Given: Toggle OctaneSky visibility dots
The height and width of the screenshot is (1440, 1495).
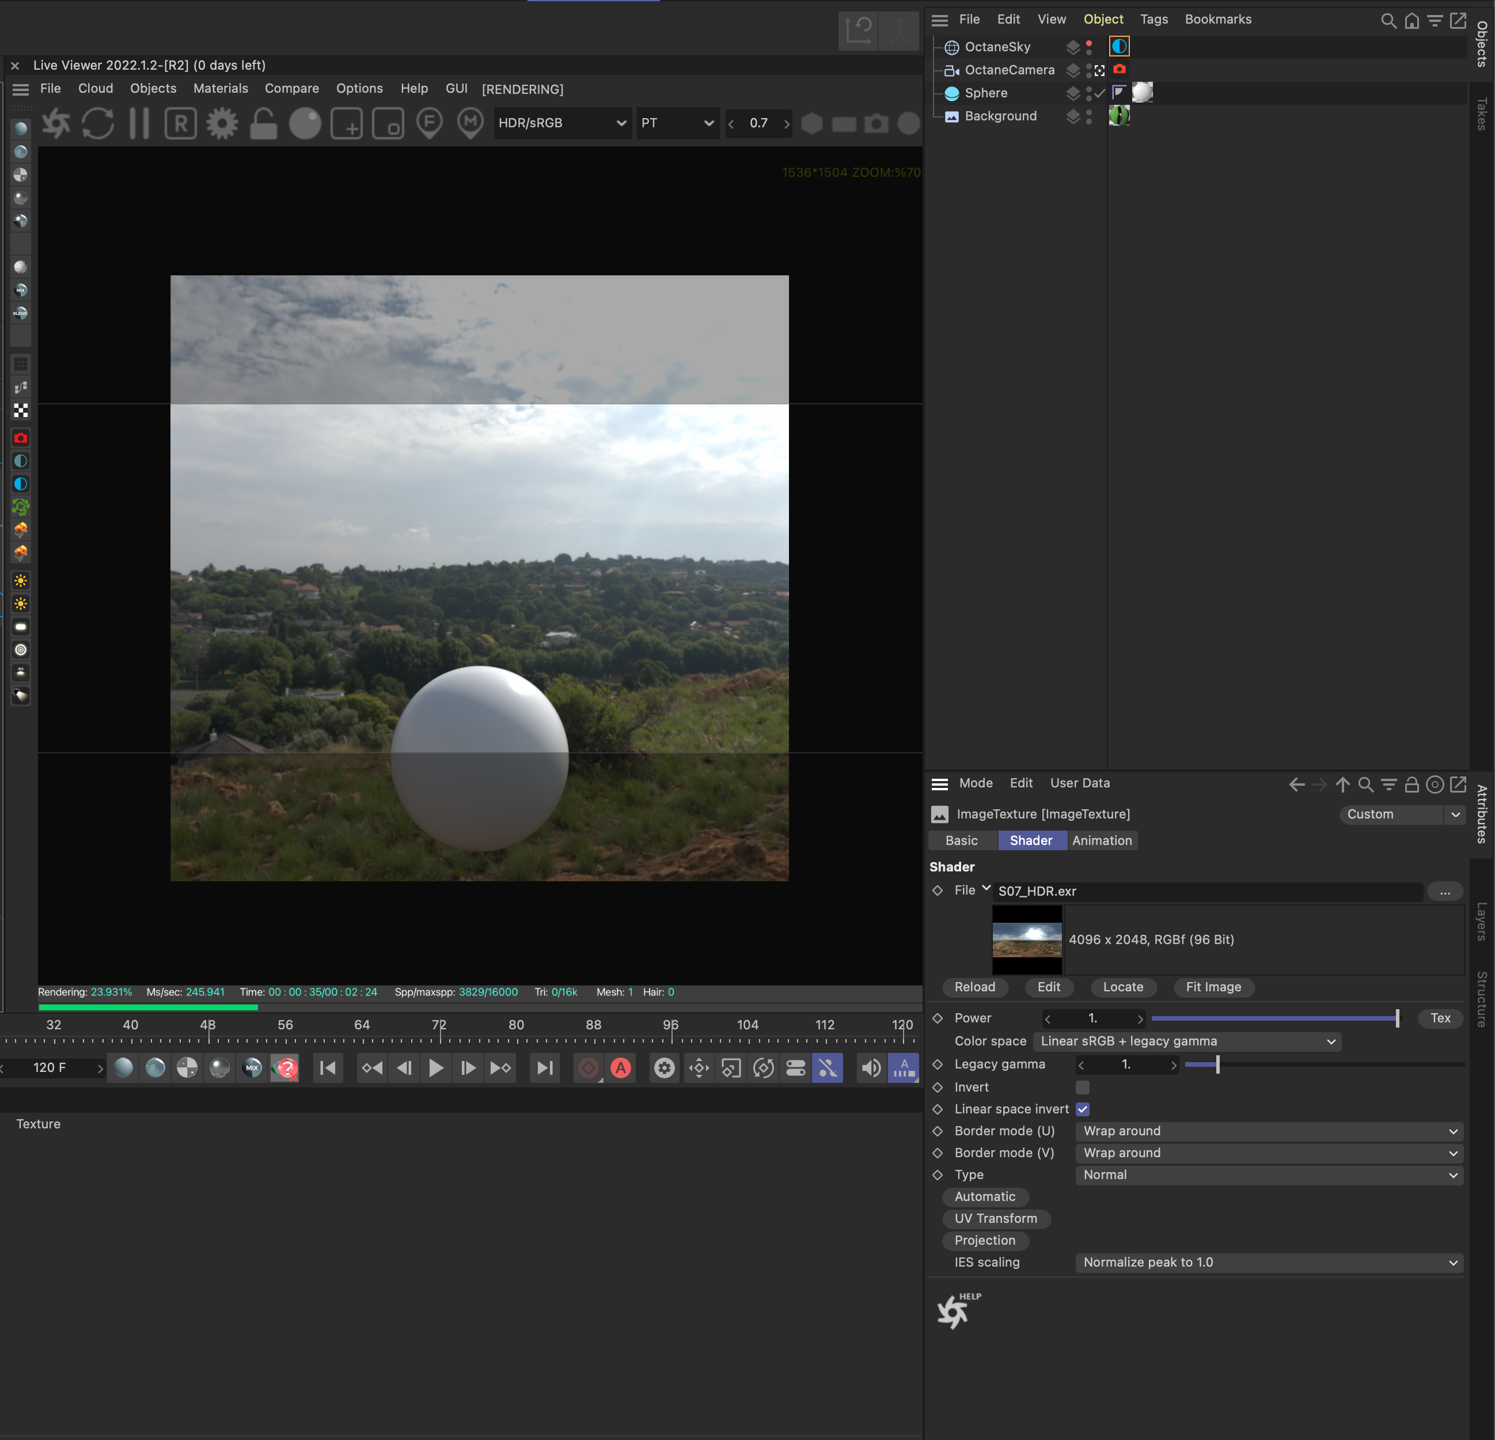Looking at the screenshot, I should click(1088, 47).
